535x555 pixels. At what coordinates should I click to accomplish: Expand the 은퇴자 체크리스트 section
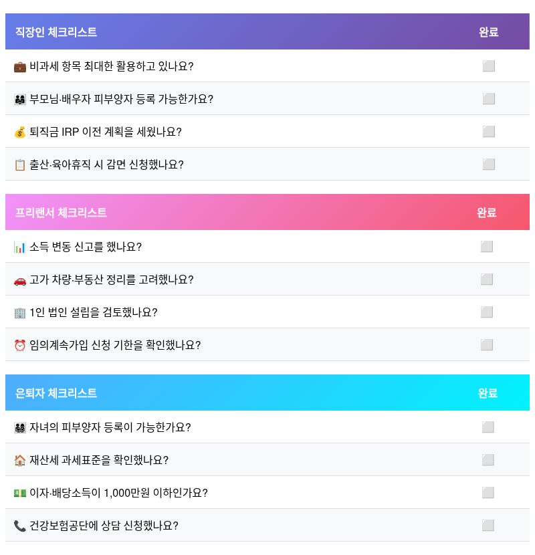point(57,393)
